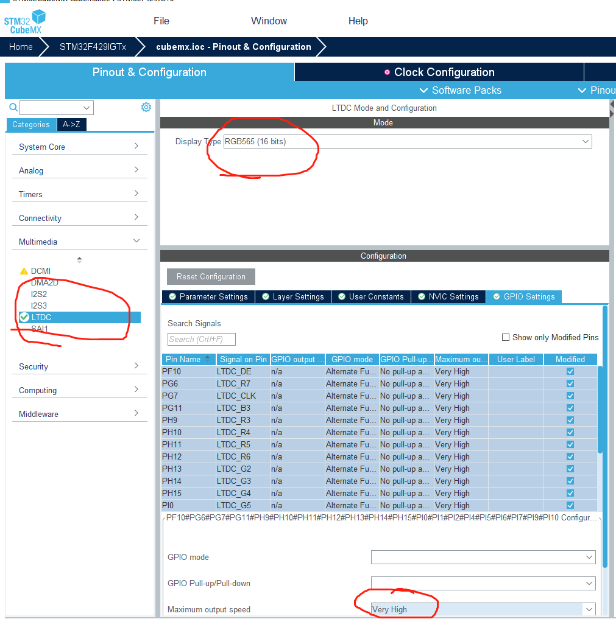Expand the System Core category
The width and height of the screenshot is (616, 619).
79,147
